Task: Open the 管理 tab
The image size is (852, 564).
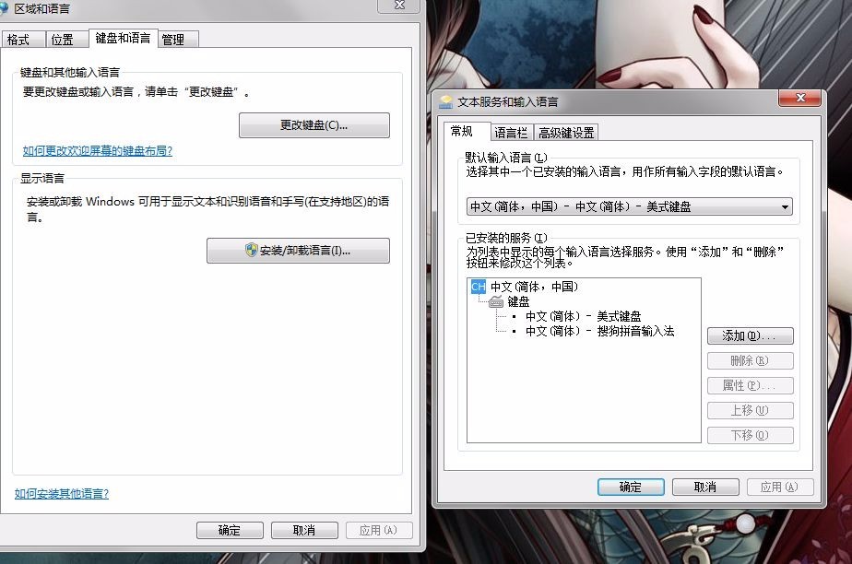Action: coord(173,40)
